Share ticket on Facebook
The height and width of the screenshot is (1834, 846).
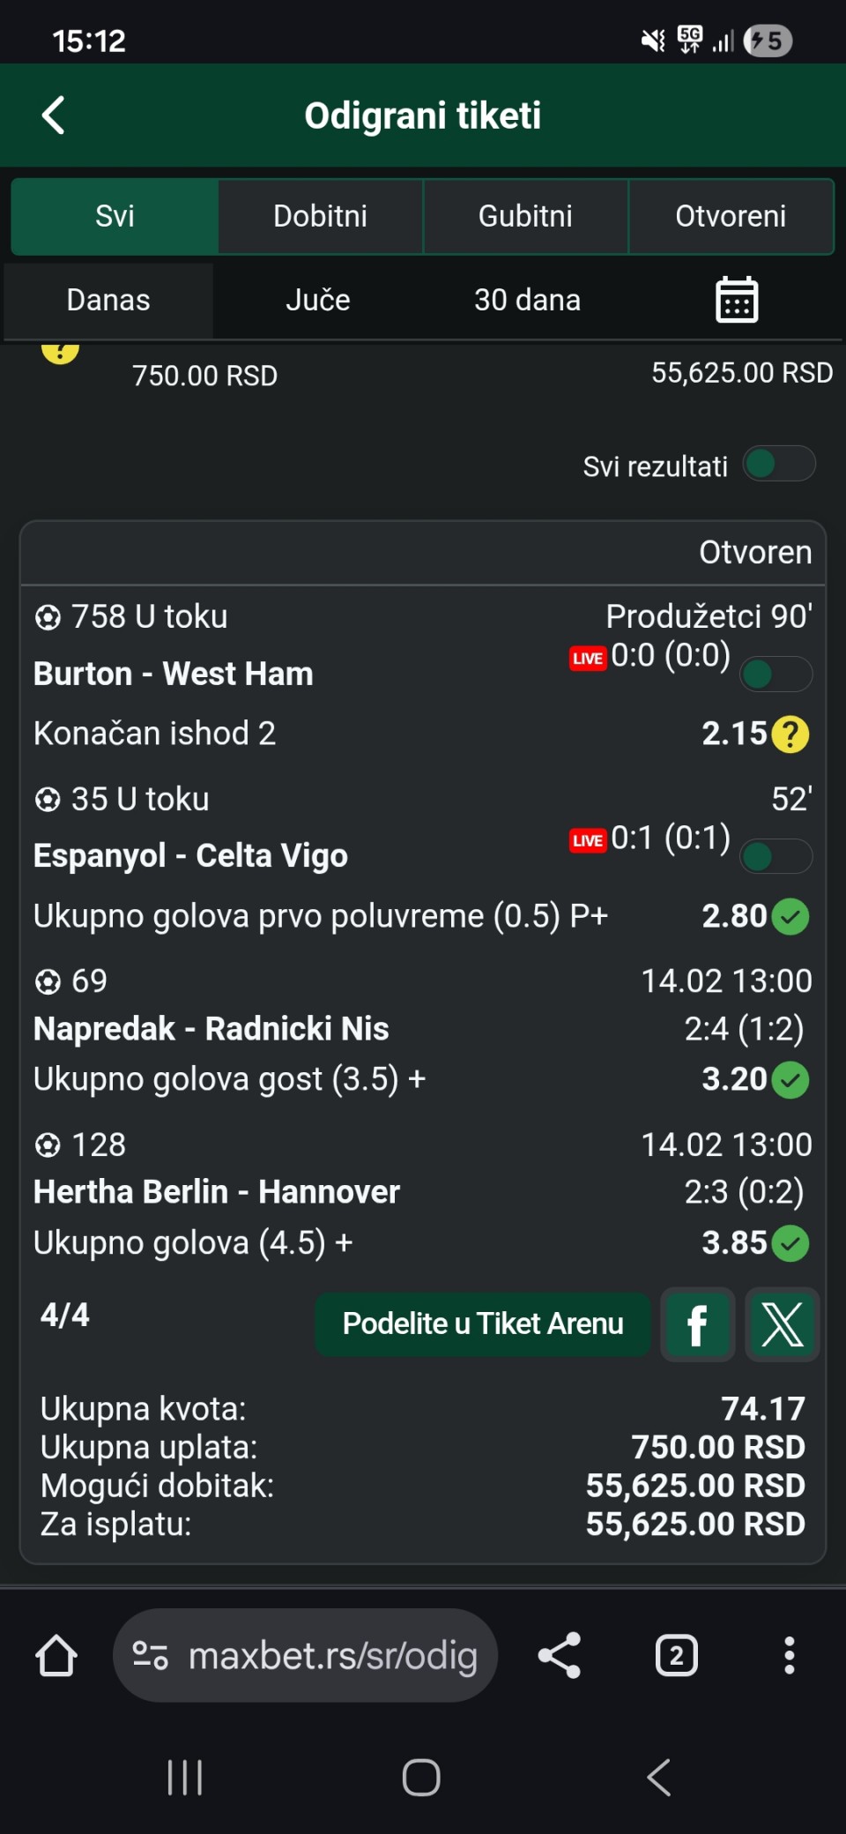click(x=697, y=1324)
